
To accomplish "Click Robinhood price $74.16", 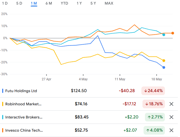I will pyautogui.click(x=81, y=104).
